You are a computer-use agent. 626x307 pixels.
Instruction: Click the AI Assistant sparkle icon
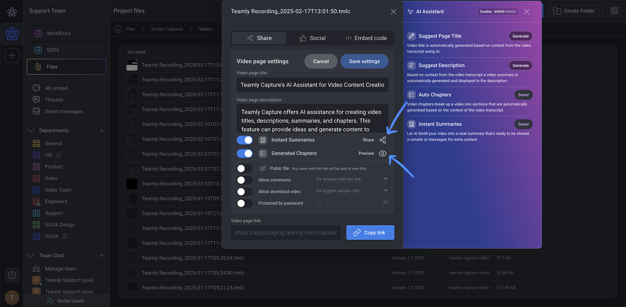(x=410, y=11)
